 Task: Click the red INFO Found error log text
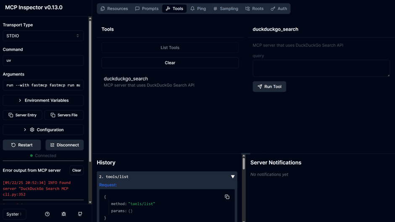[x=37, y=188]
